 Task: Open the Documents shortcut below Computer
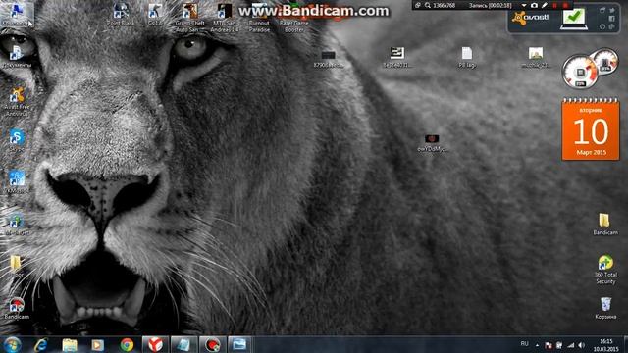point(17,56)
